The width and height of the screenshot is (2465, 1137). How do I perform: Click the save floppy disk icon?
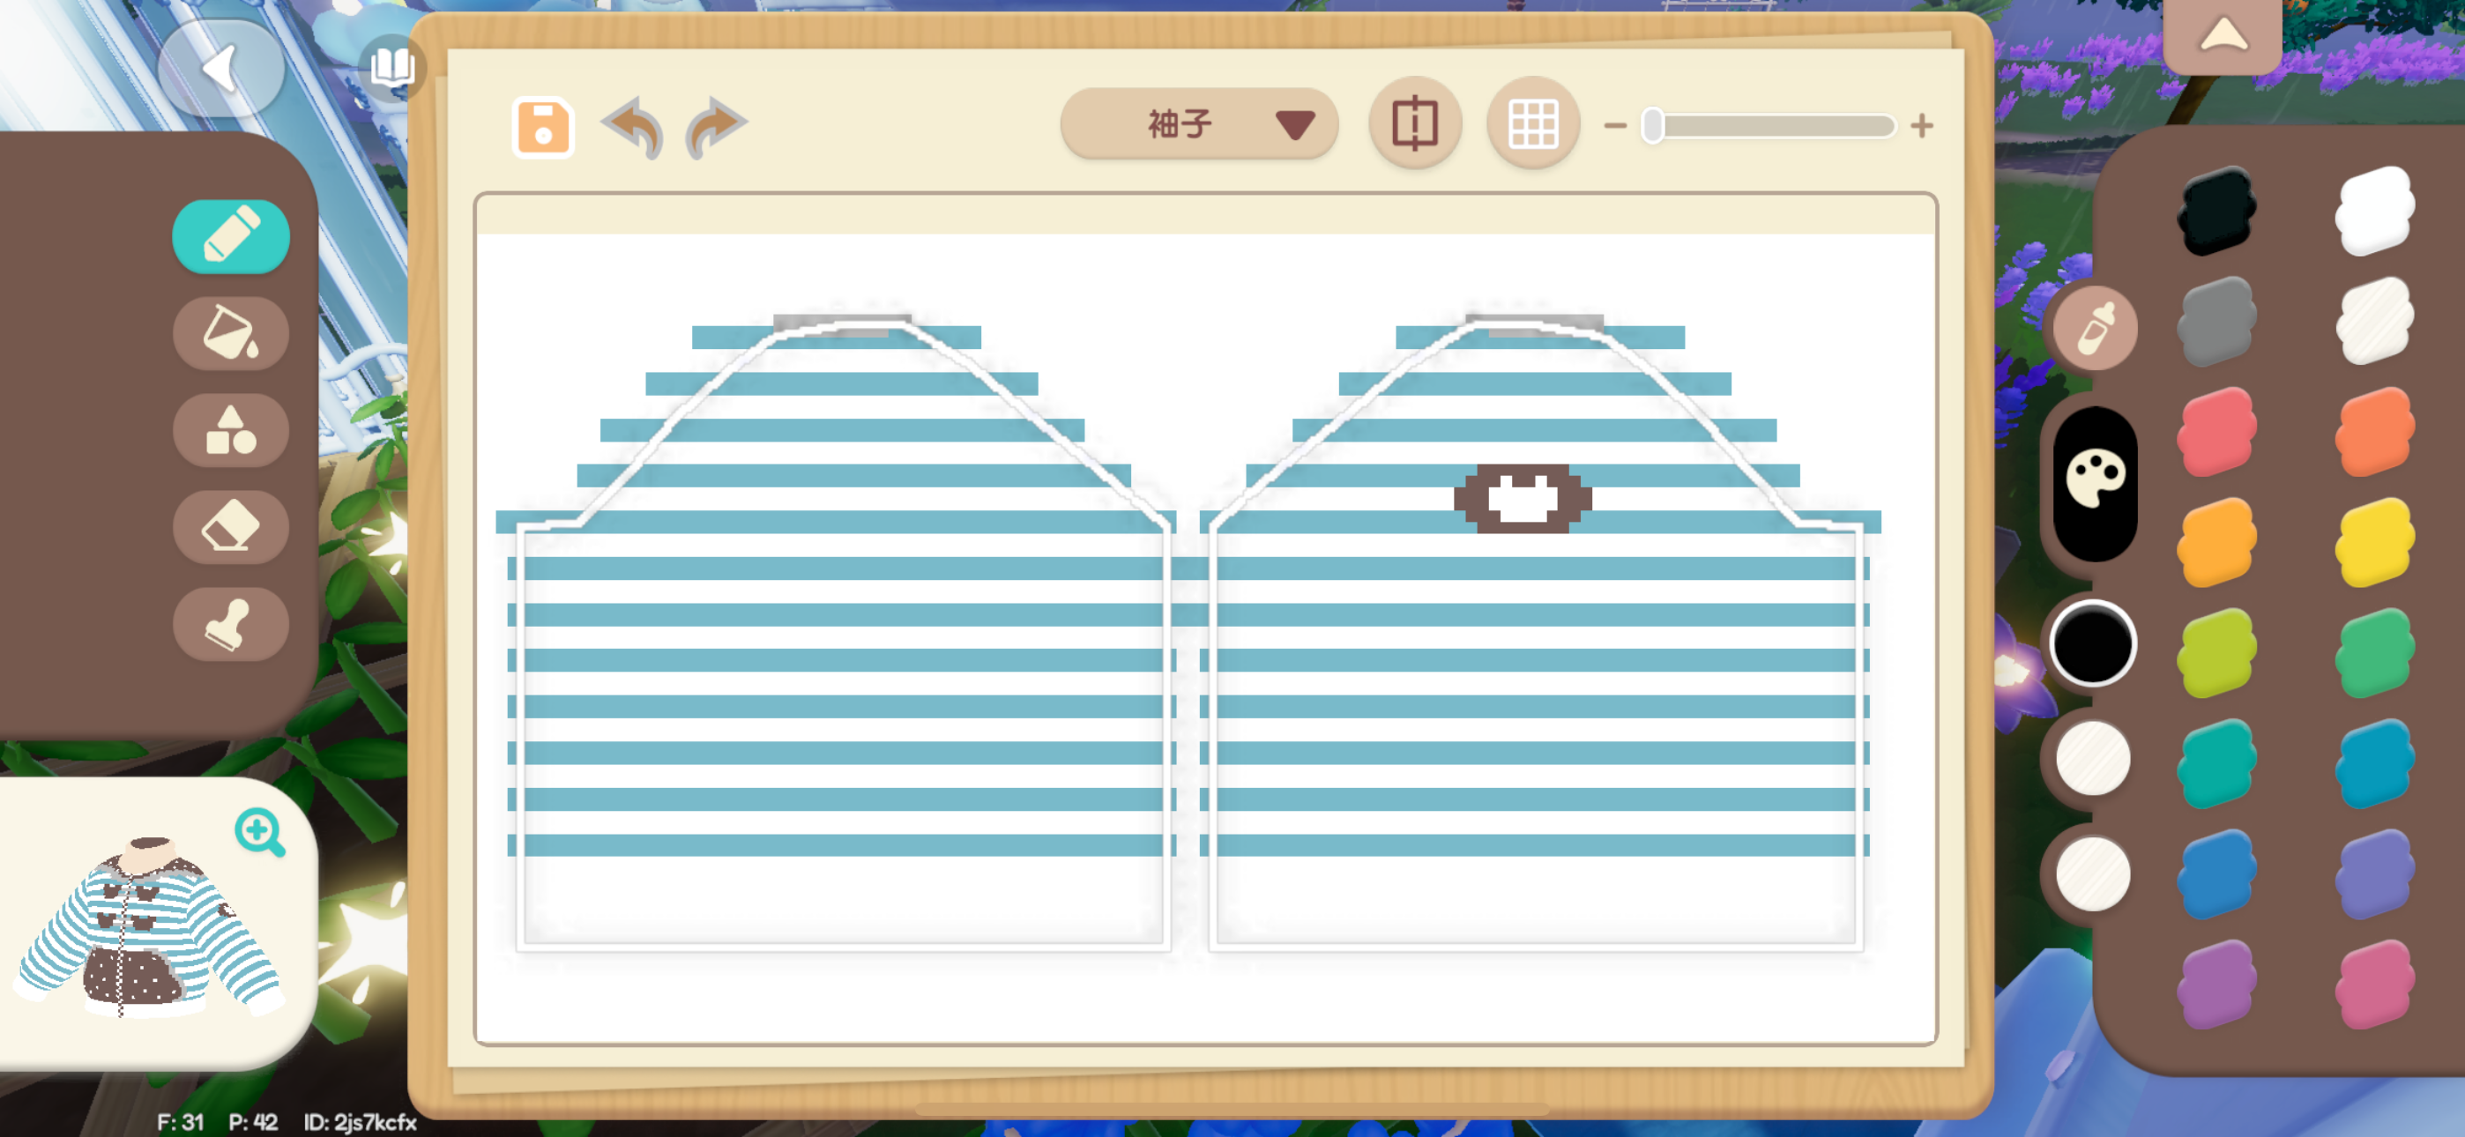click(542, 126)
